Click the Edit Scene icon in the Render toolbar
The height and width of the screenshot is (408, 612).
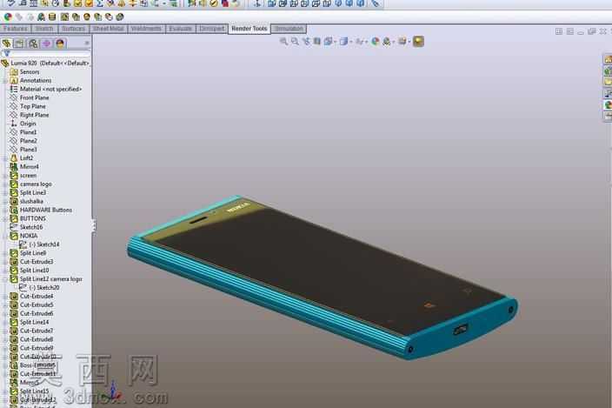point(41,17)
